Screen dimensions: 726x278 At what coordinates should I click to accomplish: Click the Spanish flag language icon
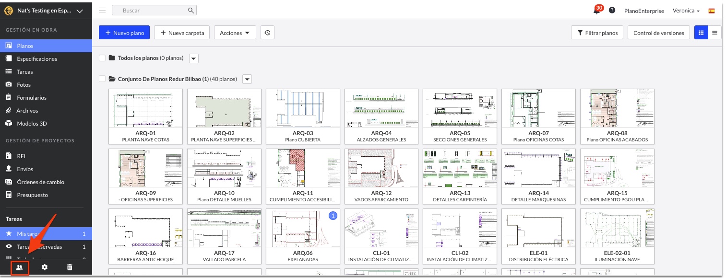[712, 11]
